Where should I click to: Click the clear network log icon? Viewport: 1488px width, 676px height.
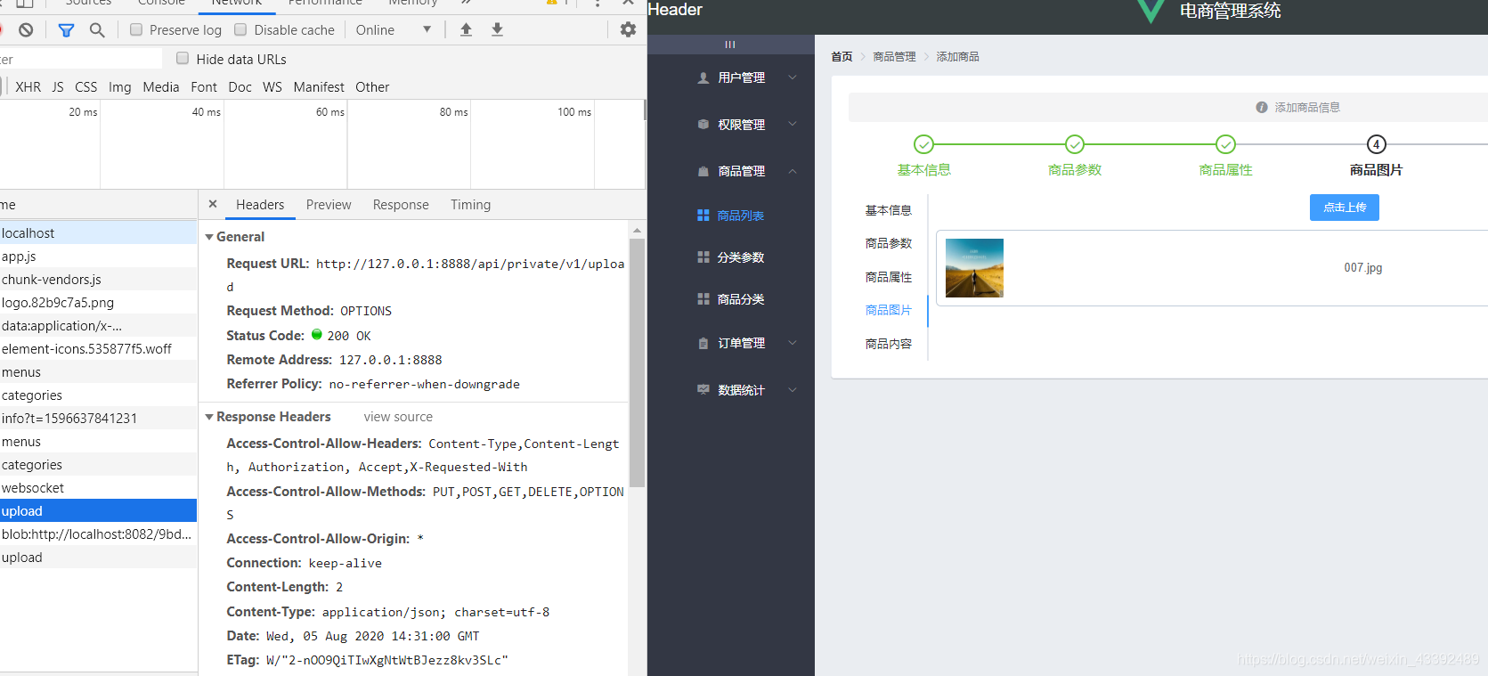click(x=26, y=29)
